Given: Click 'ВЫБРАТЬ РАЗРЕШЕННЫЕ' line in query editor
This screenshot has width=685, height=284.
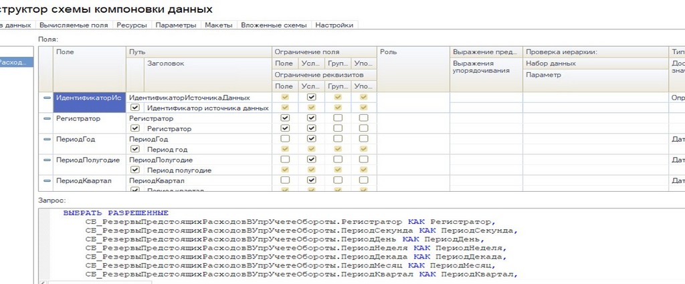Looking at the screenshot, I should pos(116,213).
